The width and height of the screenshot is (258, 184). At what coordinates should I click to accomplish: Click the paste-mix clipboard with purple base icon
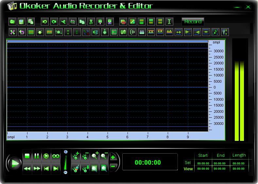click(x=110, y=22)
